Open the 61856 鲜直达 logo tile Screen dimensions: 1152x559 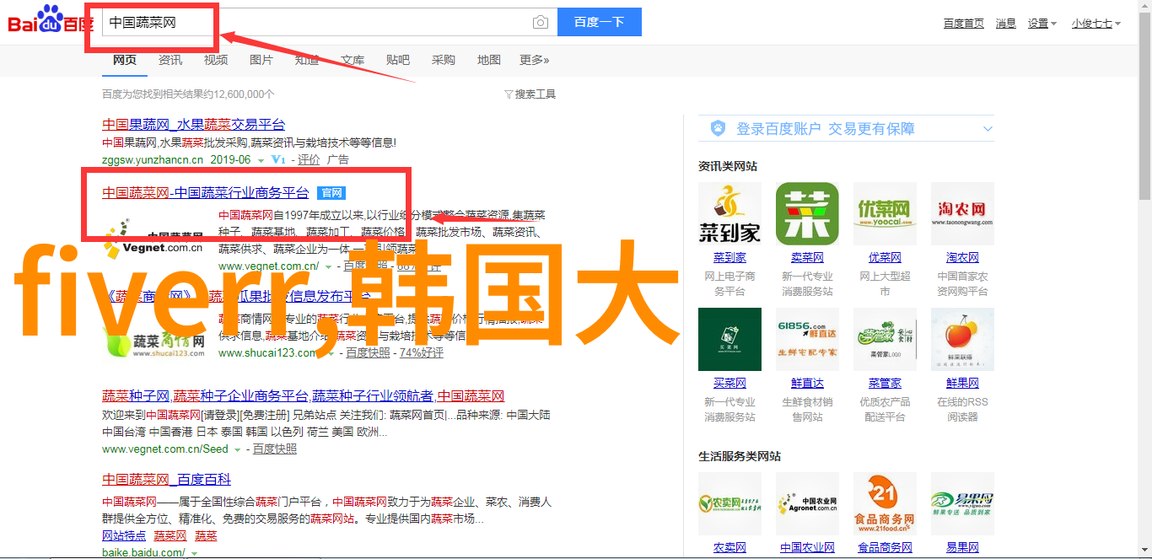point(807,339)
